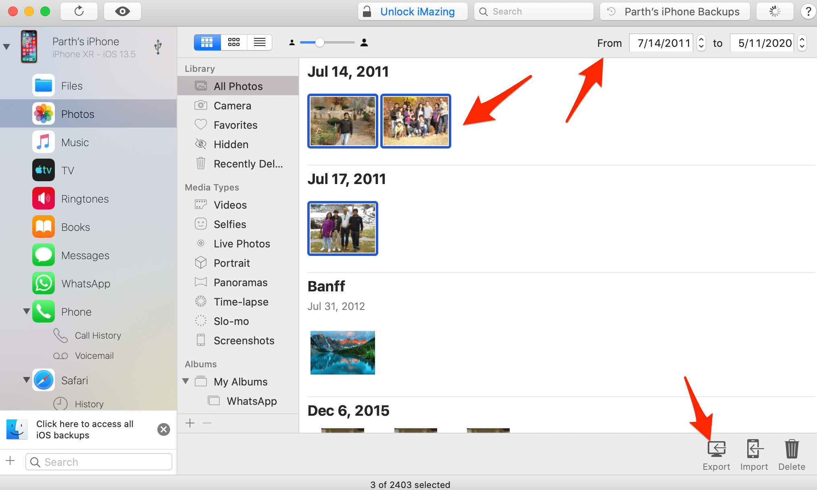
Task: Drag the people slider in toolbar
Action: click(x=319, y=43)
